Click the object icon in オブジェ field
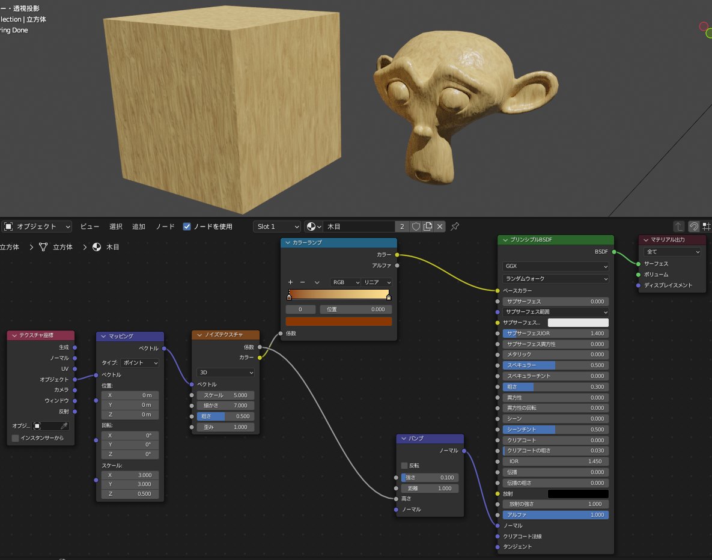This screenshot has height=560, width=712. (37, 425)
